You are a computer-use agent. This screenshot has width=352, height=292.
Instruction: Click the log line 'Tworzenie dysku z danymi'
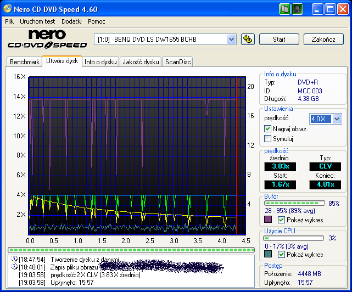pyautogui.click(x=85, y=260)
